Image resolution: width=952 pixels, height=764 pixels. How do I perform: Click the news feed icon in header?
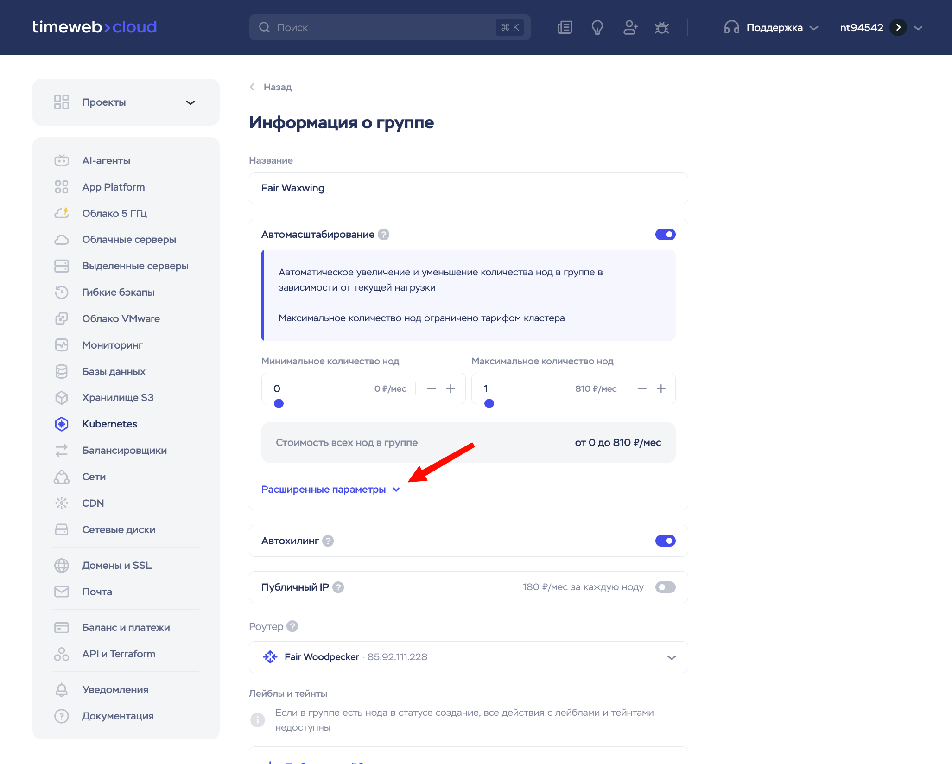565,28
